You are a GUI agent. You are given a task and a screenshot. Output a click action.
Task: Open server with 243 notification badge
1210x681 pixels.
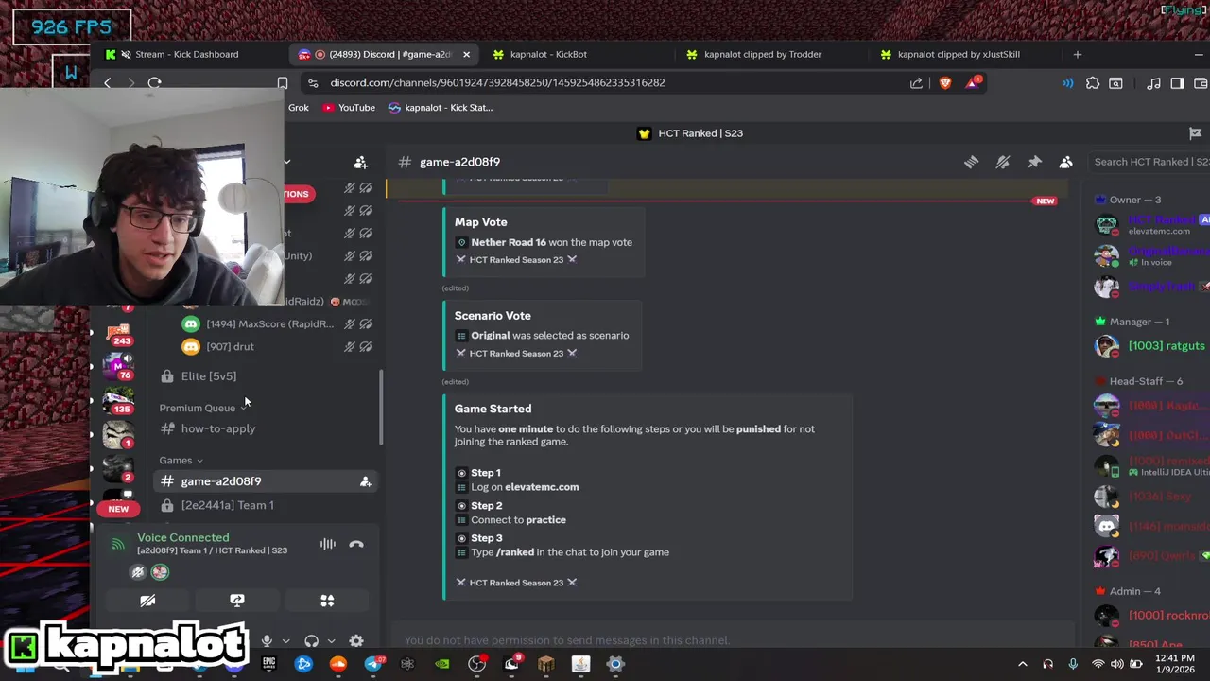point(118,334)
